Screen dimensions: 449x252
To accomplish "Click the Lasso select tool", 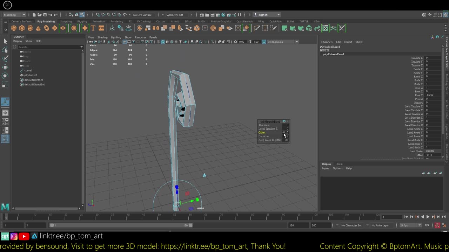I will 5,50.
